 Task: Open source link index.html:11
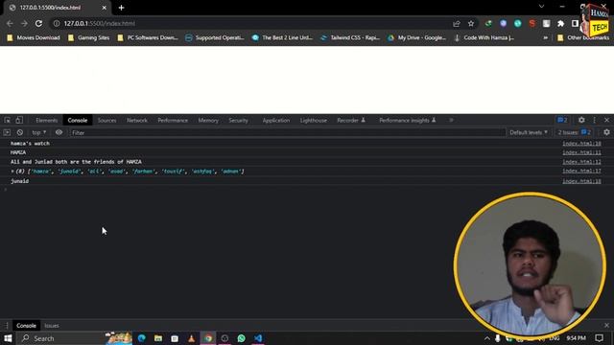pyautogui.click(x=581, y=152)
